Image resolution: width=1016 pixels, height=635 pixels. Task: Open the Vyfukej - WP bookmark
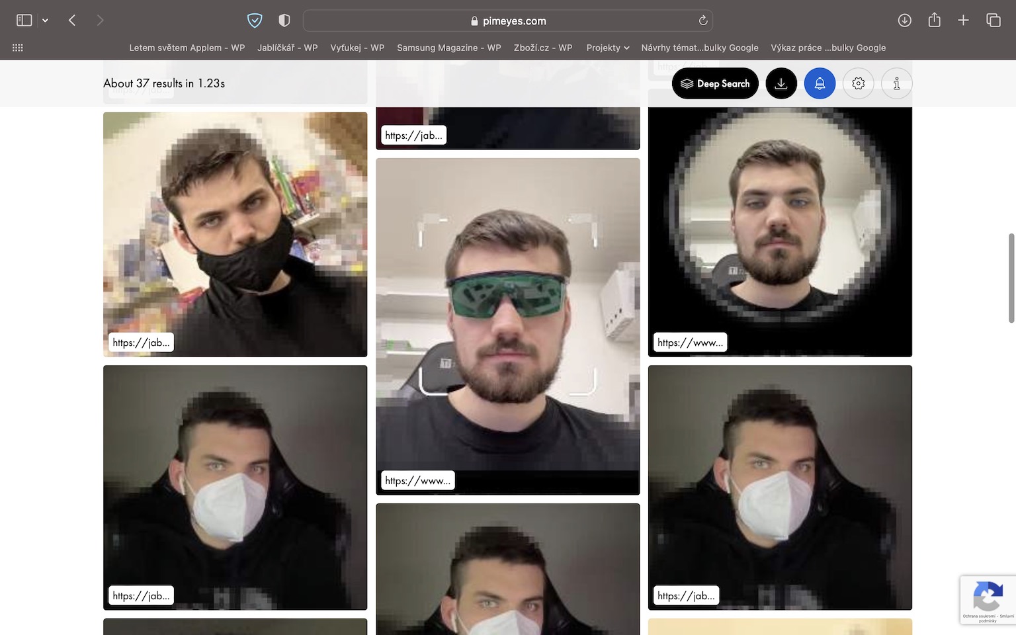coord(357,48)
